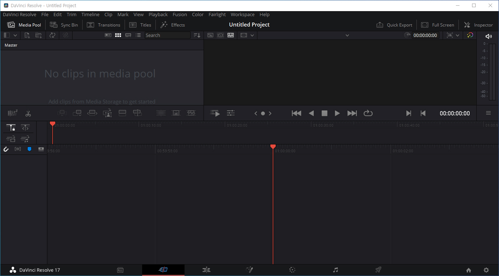
Task: Click the Auto Color magic icon
Action: 470,35
